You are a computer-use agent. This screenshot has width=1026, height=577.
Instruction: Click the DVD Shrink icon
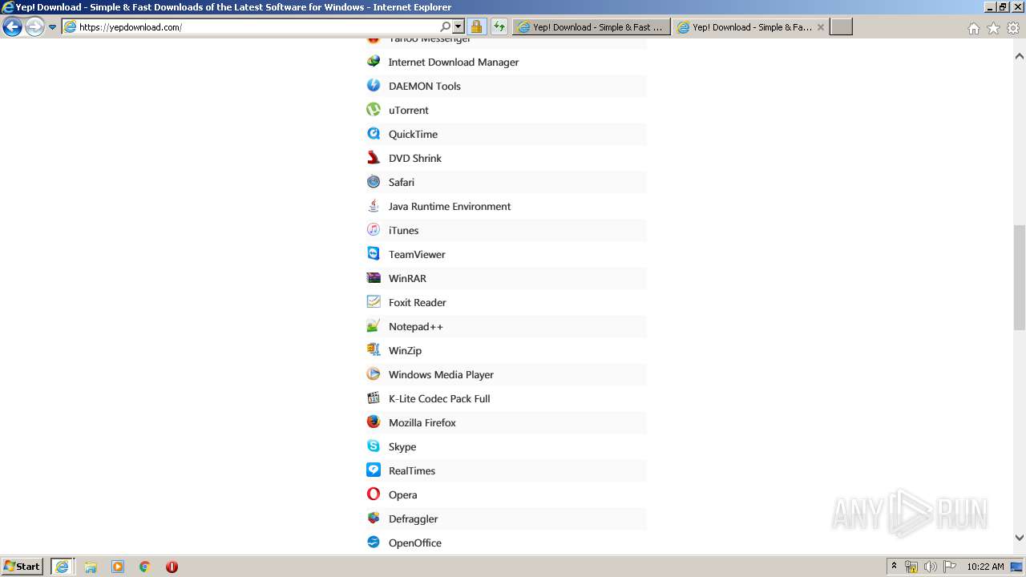click(x=374, y=158)
